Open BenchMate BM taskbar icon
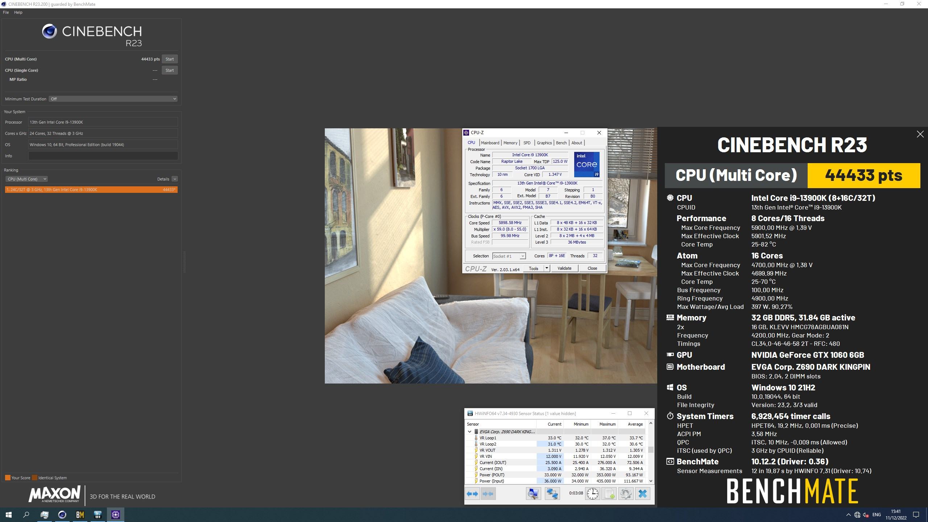Image resolution: width=928 pixels, height=522 pixels. click(x=80, y=514)
